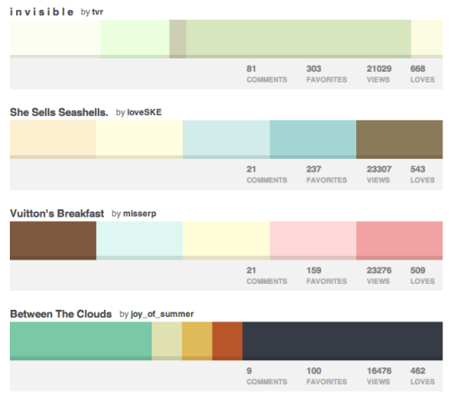Open author tvr's profile
The image size is (454, 397).
pyautogui.click(x=98, y=12)
